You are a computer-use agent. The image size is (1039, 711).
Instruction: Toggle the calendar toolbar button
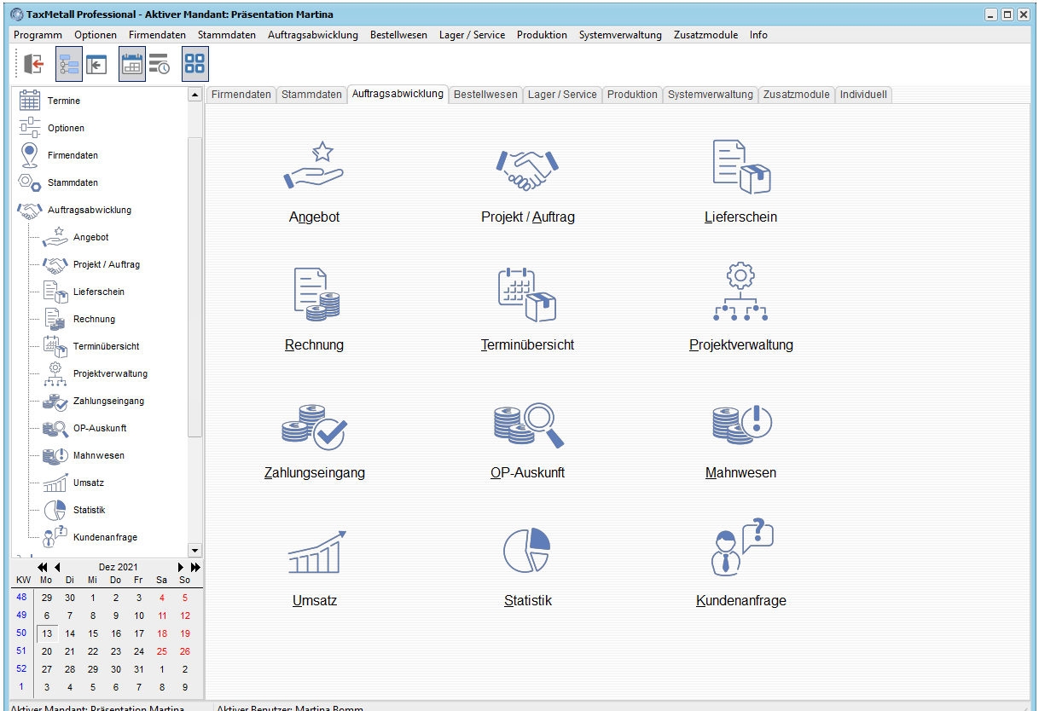(x=132, y=64)
